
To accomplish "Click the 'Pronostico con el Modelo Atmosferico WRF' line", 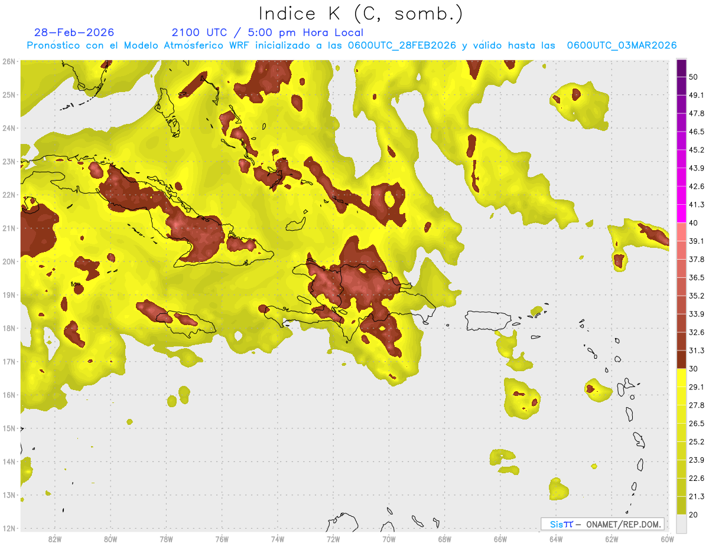I will 352,45.
